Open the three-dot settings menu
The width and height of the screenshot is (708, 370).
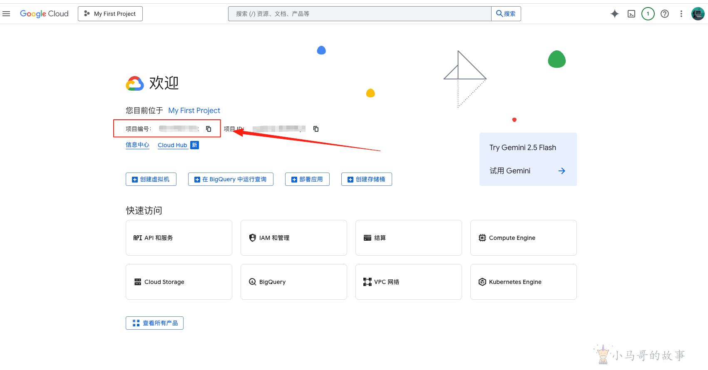pos(681,14)
